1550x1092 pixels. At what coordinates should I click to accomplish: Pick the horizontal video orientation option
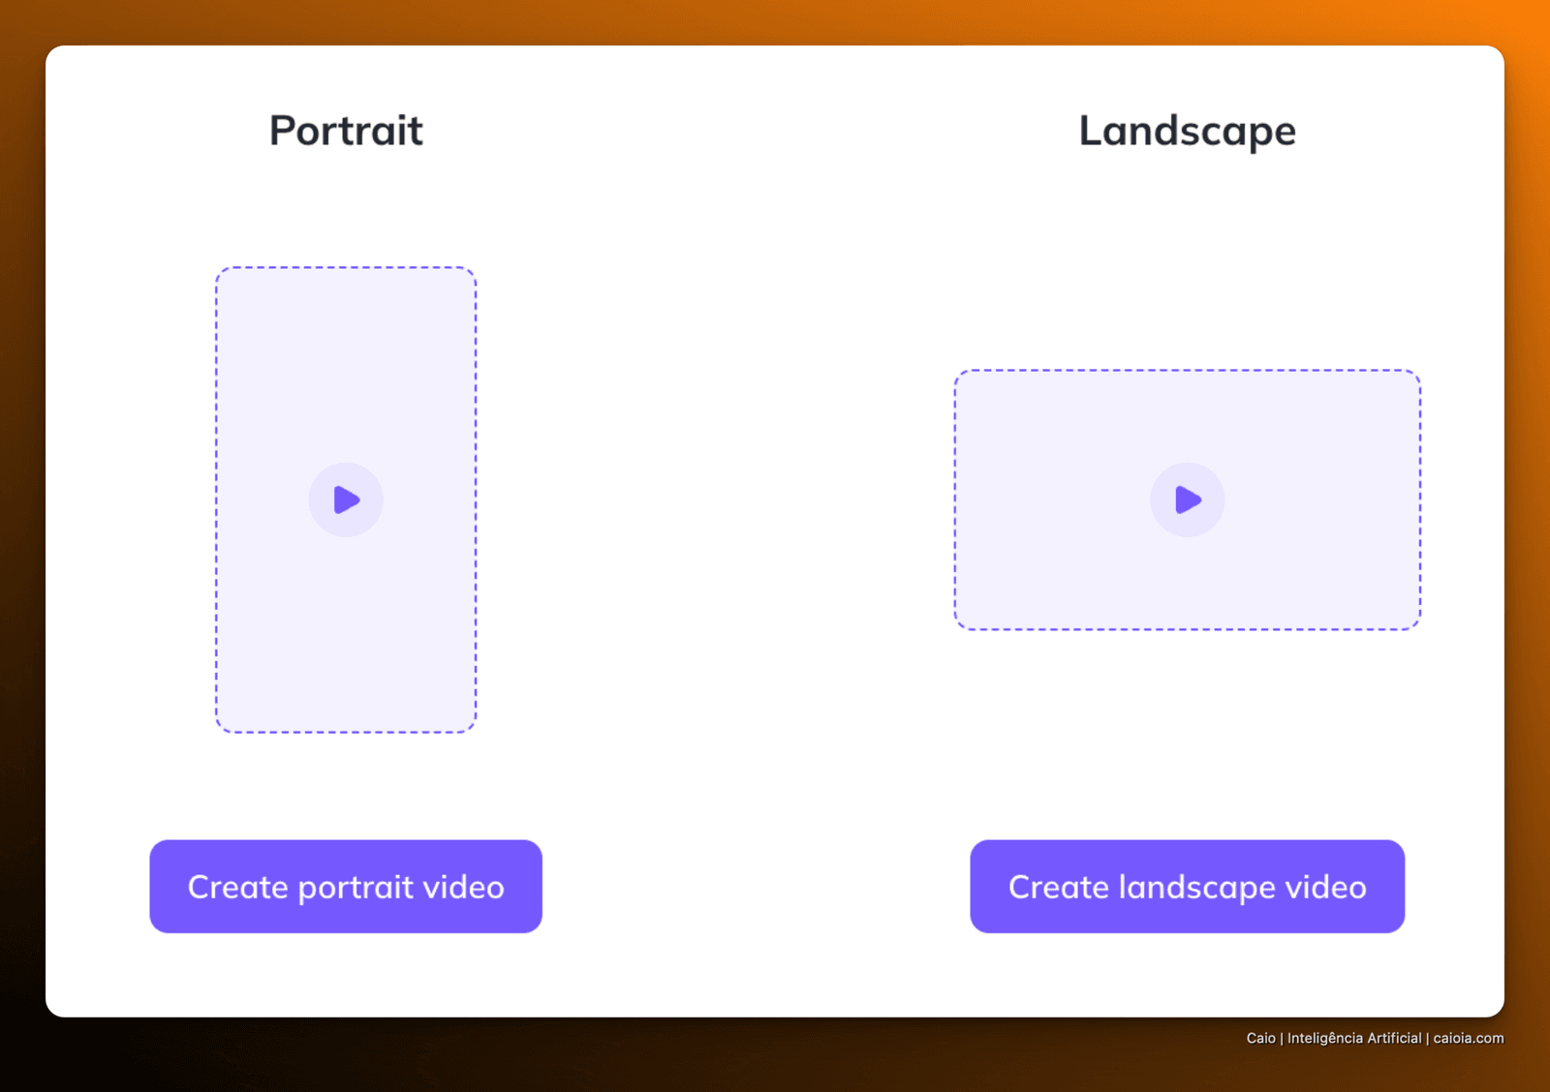(x=1188, y=500)
